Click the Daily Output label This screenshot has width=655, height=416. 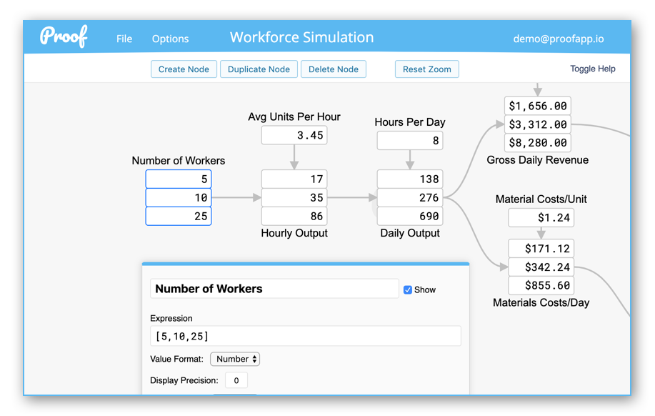point(410,233)
